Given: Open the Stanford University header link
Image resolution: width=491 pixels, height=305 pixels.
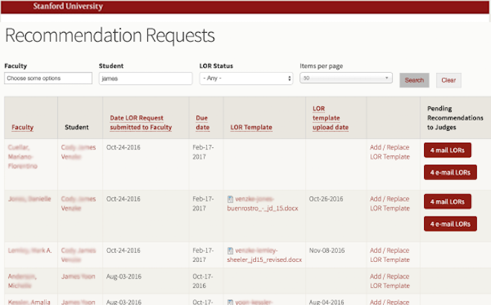Looking at the screenshot, I should [x=68, y=6].
